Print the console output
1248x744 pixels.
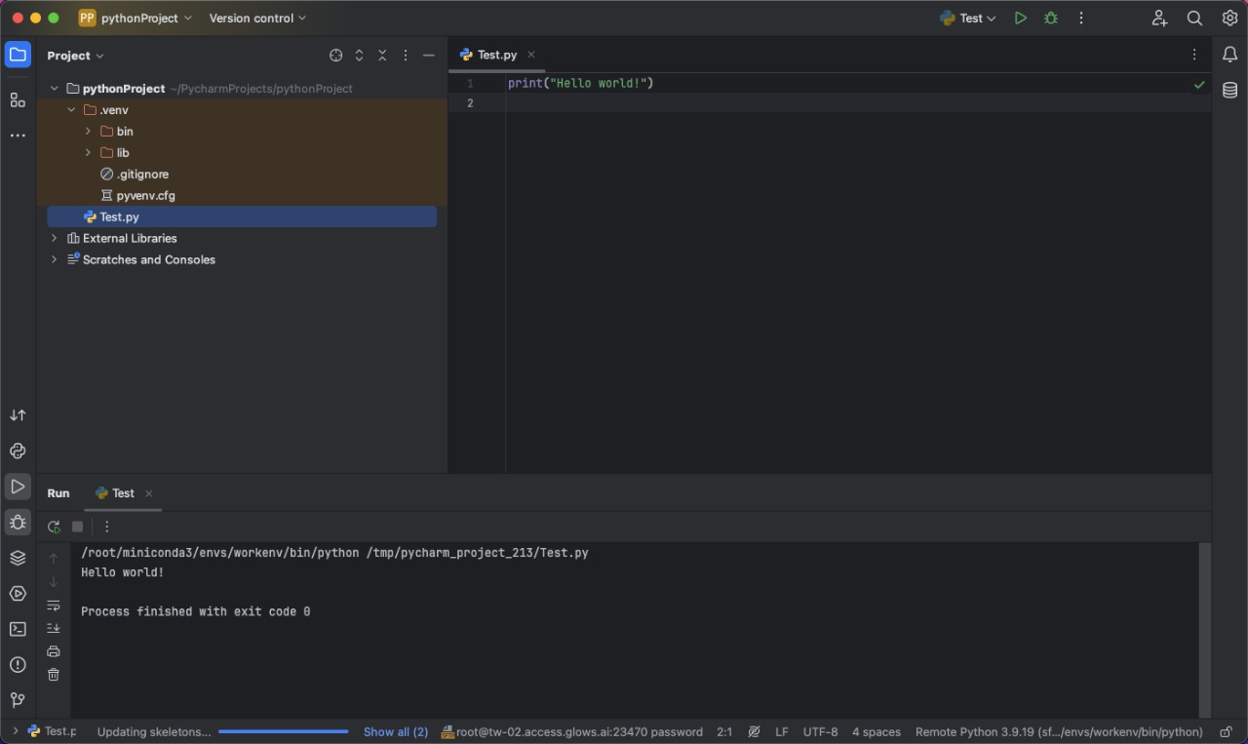[x=54, y=651]
